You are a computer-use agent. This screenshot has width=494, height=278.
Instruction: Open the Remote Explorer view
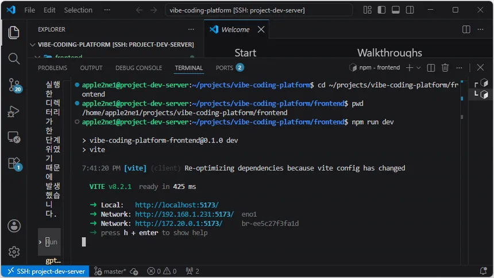[x=14, y=137]
